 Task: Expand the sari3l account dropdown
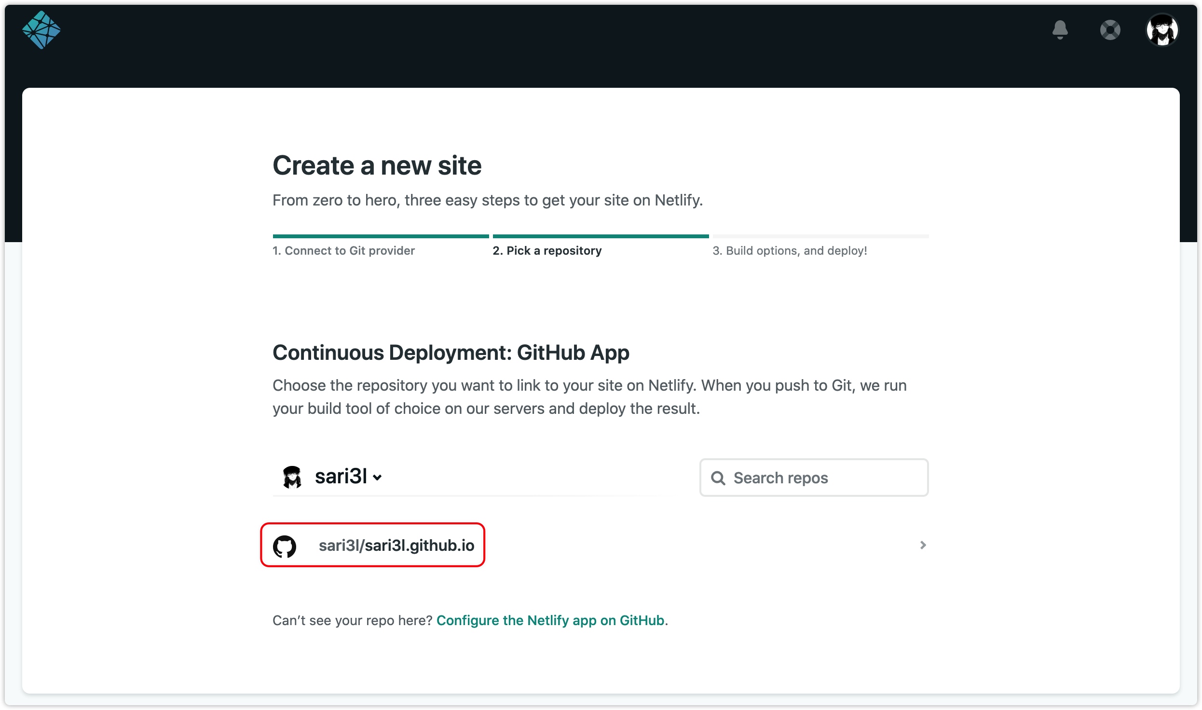pos(348,477)
